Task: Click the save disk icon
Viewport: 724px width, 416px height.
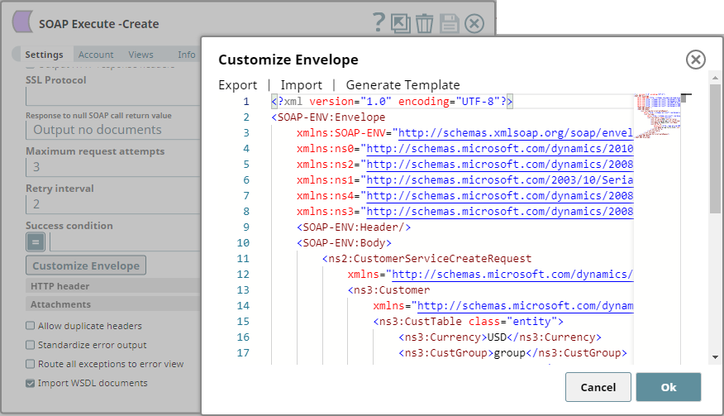Action: point(450,23)
